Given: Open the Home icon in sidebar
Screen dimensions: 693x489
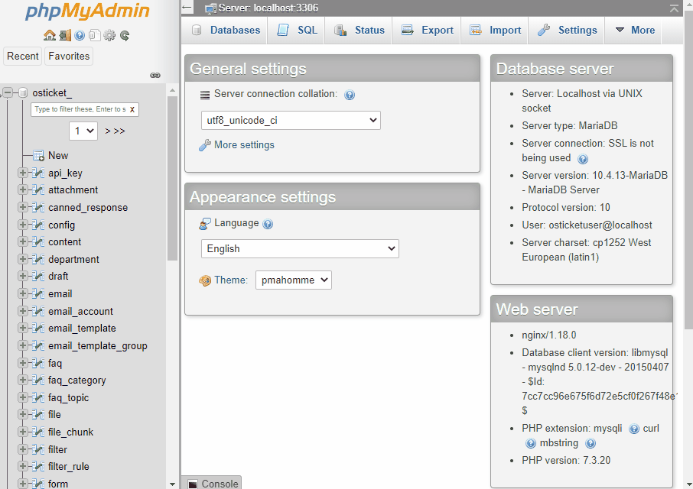Looking at the screenshot, I should click(50, 35).
